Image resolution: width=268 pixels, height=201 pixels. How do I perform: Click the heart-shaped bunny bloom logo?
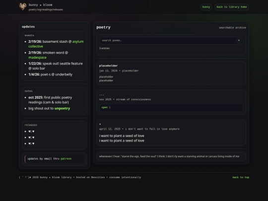tap(22, 6)
